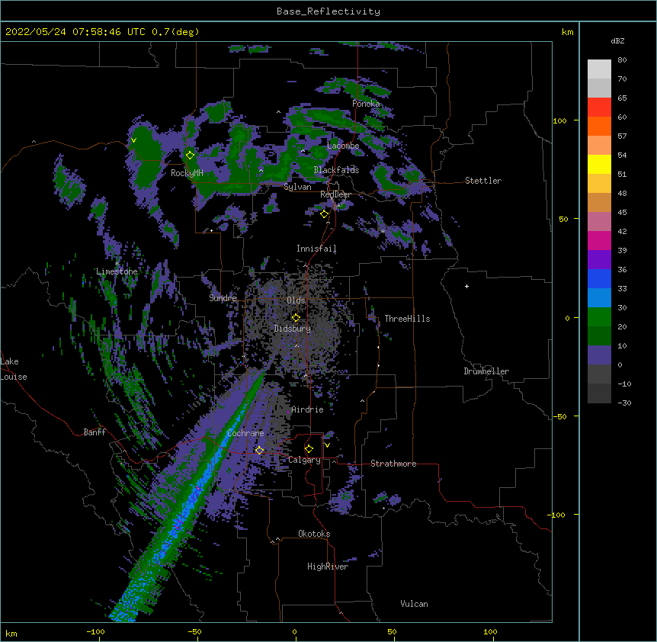The image size is (657, 642).
Task: Select the blue 33-36 dBZ legend swatch
Action: (599, 278)
